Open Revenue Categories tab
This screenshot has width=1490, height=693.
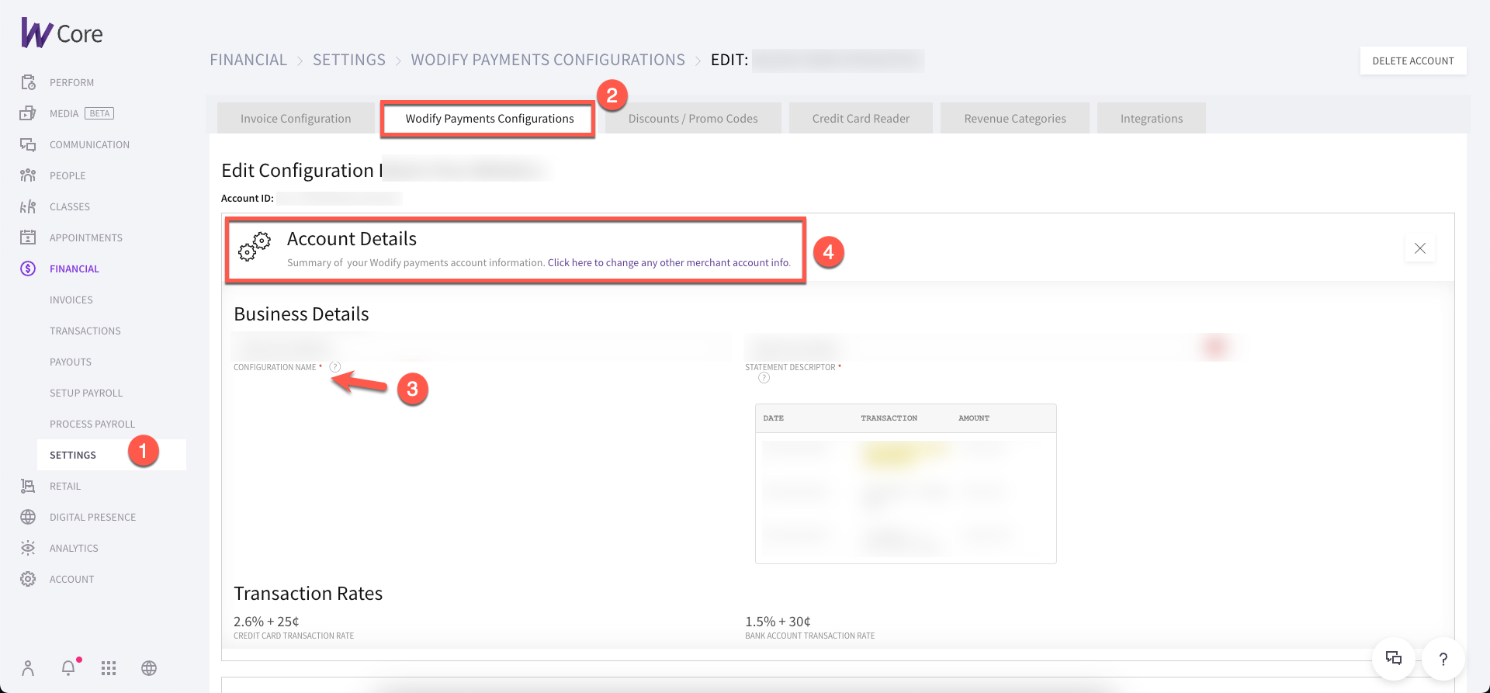tap(1015, 119)
